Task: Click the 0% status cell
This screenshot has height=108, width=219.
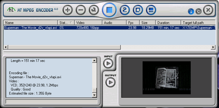Action: coord(62,28)
